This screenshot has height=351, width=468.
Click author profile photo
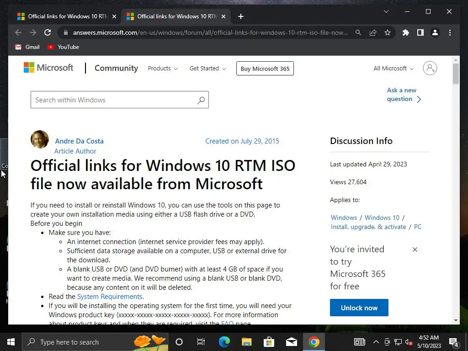point(40,139)
